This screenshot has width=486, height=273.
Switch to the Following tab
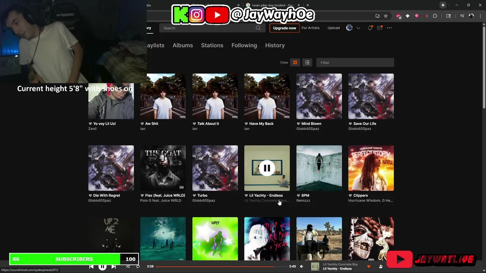tap(244, 45)
